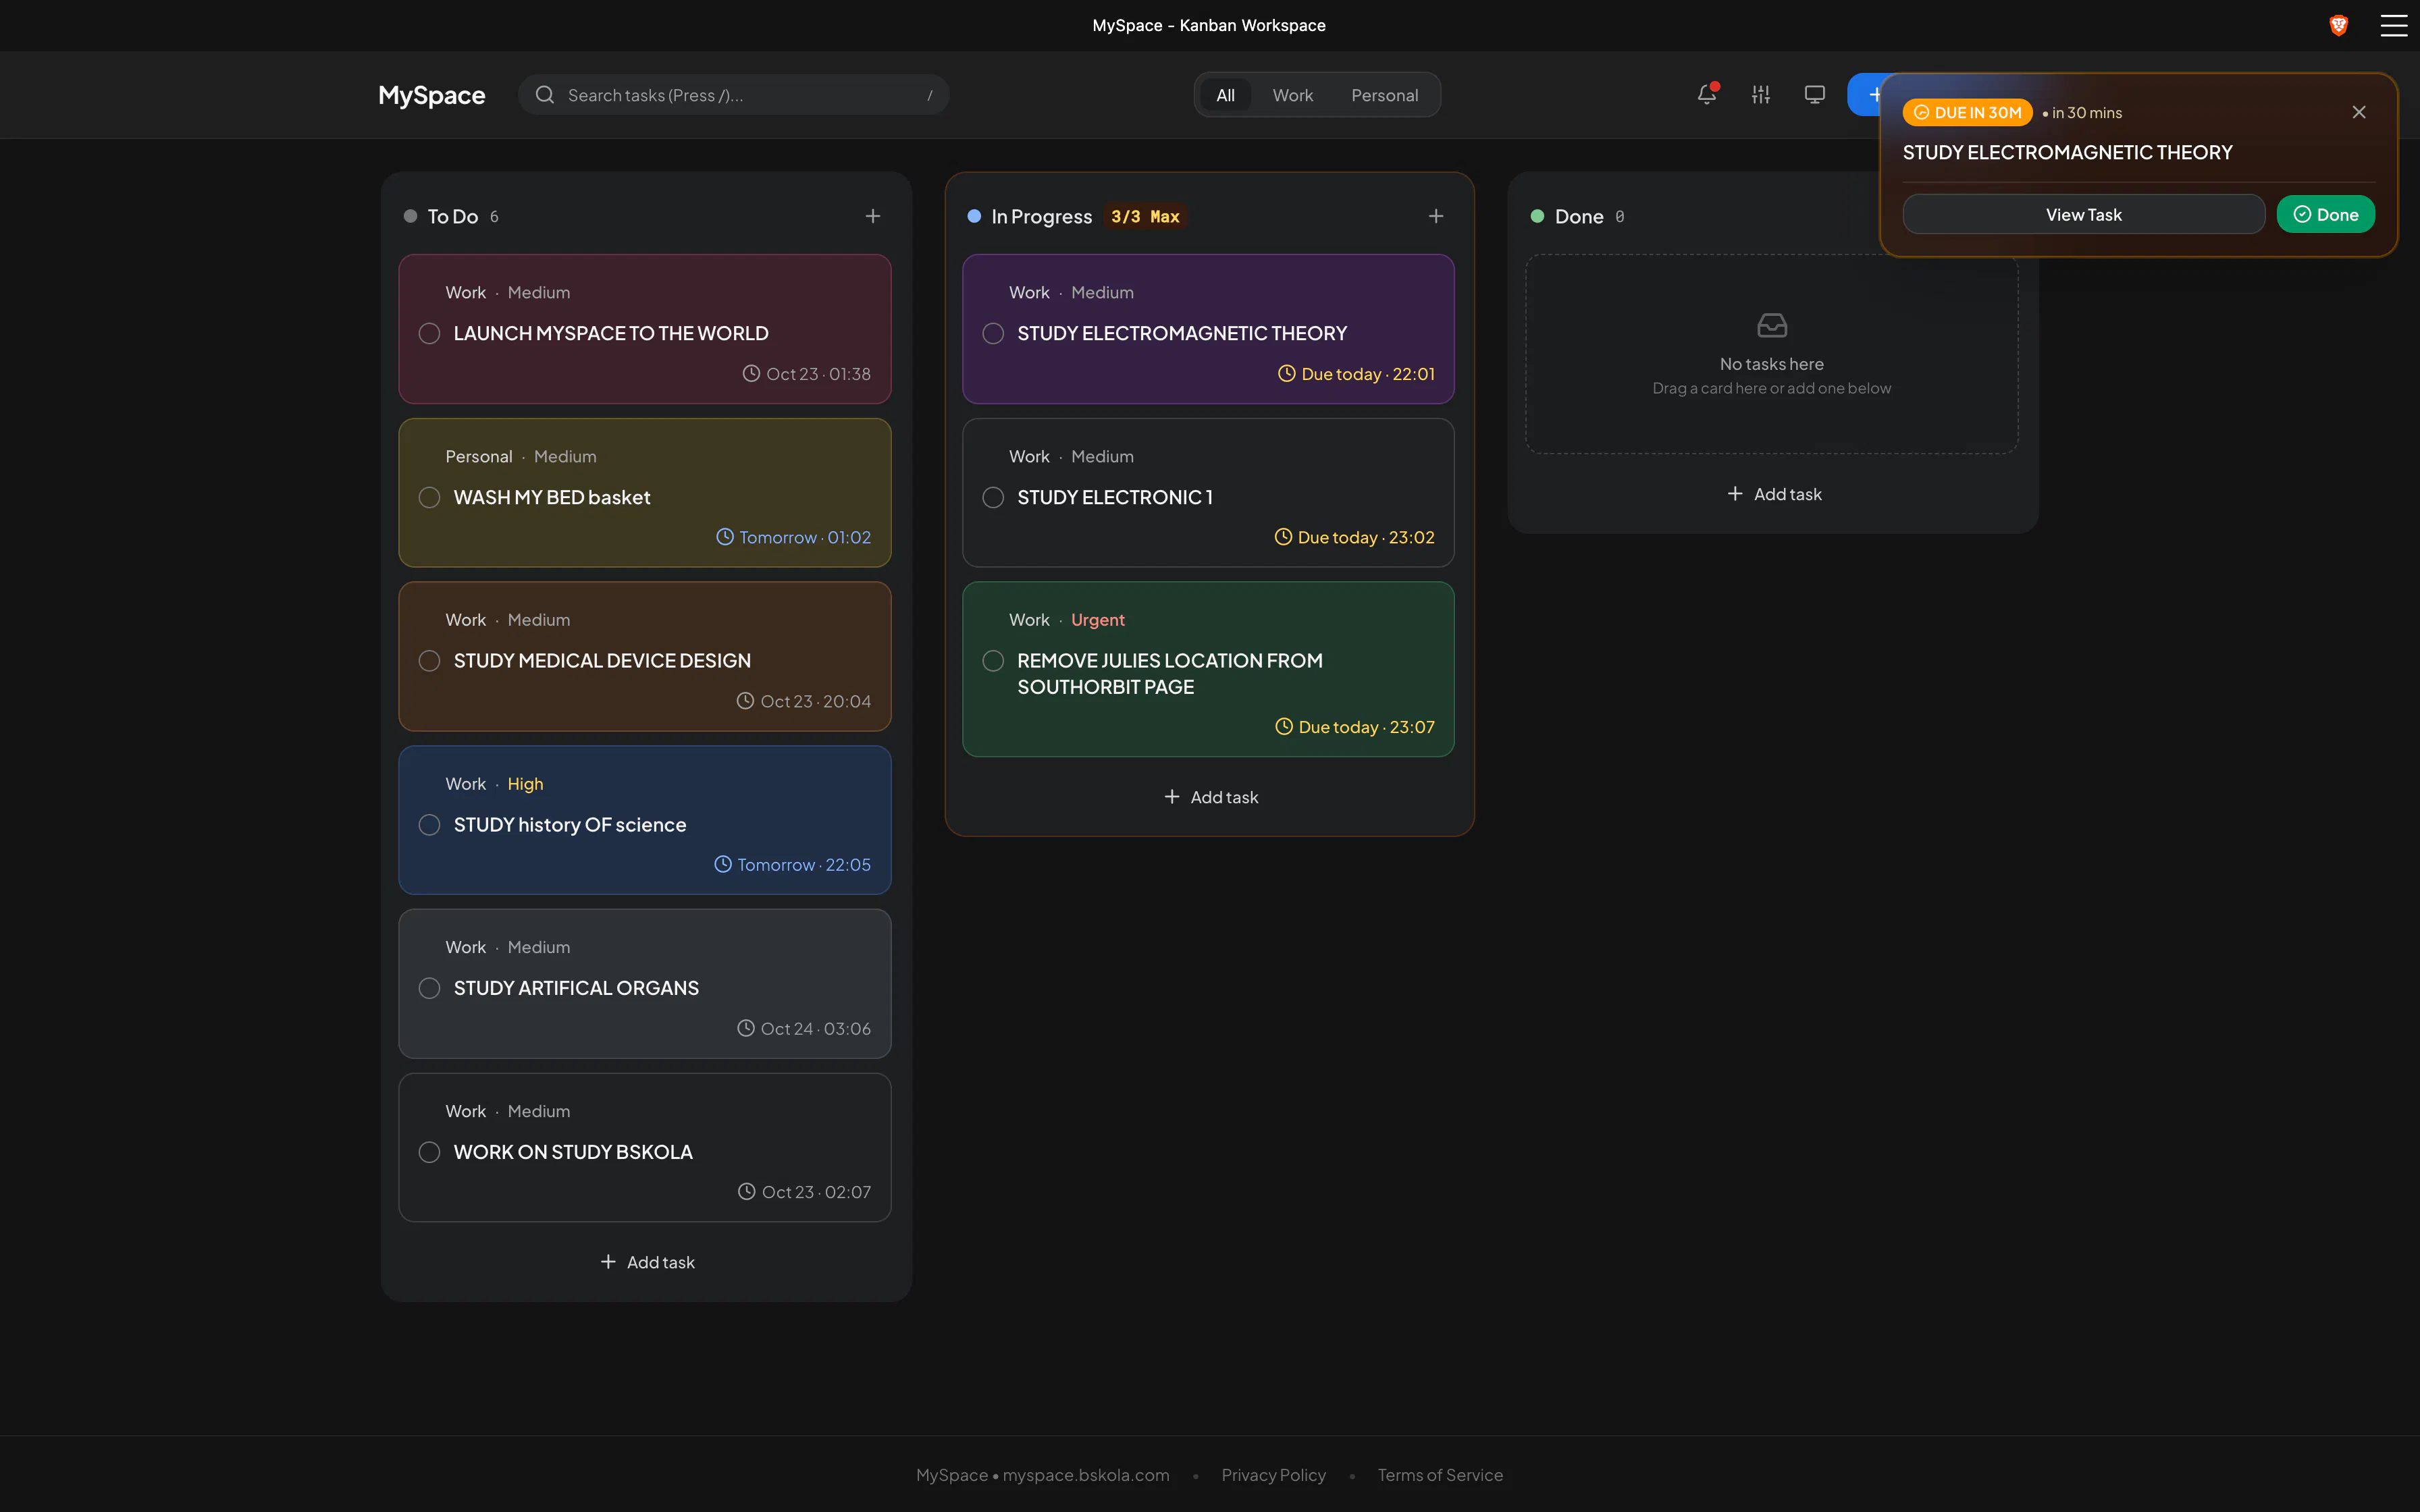Open the Terms of Service link
The image size is (2420, 1512).
pos(1440,1475)
